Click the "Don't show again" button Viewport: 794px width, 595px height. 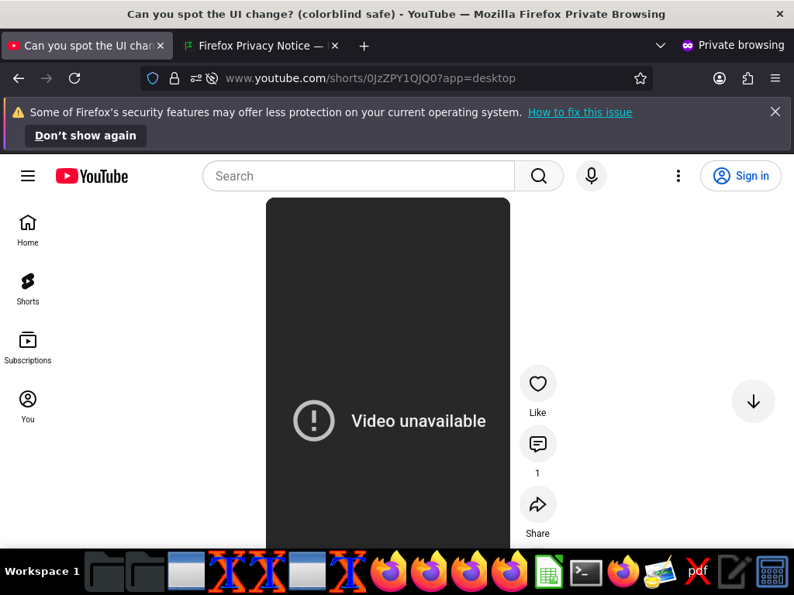click(85, 136)
